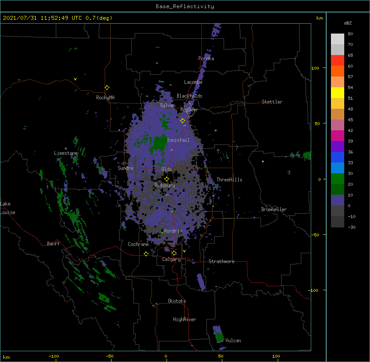Click the Ponoka city label
The image size is (370, 362).
pyautogui.click(x=206, y=58)
